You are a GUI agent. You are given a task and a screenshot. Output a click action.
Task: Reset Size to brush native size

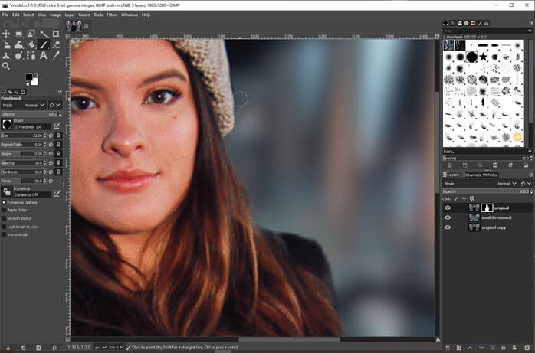[51, 136]
